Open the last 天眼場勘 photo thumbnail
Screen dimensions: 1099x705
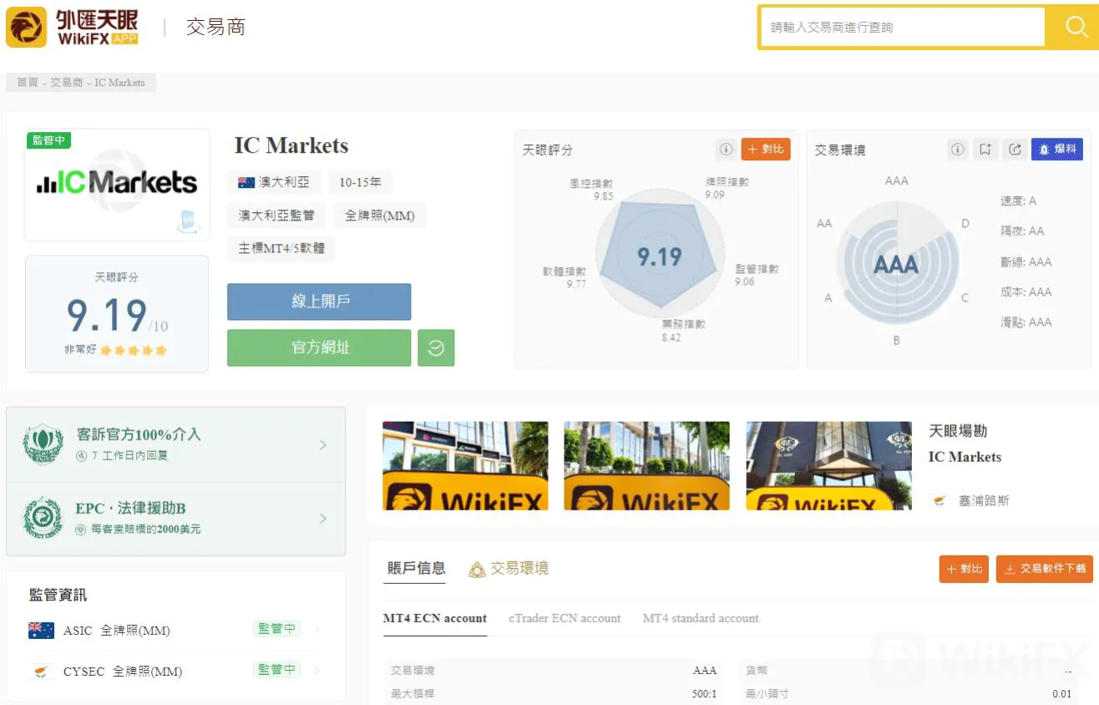pos(828,466)
